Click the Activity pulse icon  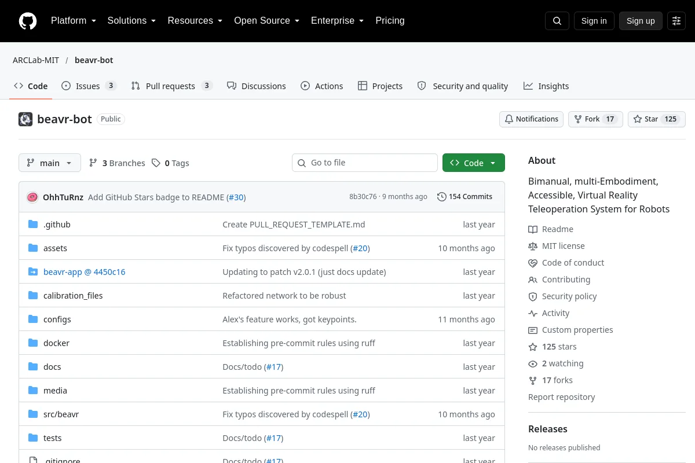tap(533, 313)
